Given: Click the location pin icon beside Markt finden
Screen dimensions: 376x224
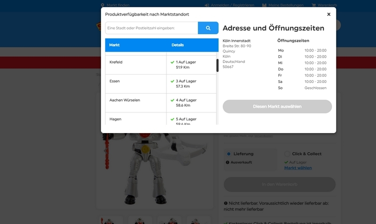Looking at the screenshot, I should (x=102, y=5).
